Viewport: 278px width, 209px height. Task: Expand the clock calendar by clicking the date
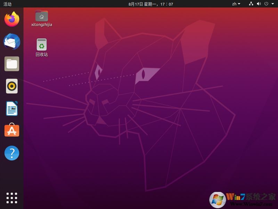point(139,4)
